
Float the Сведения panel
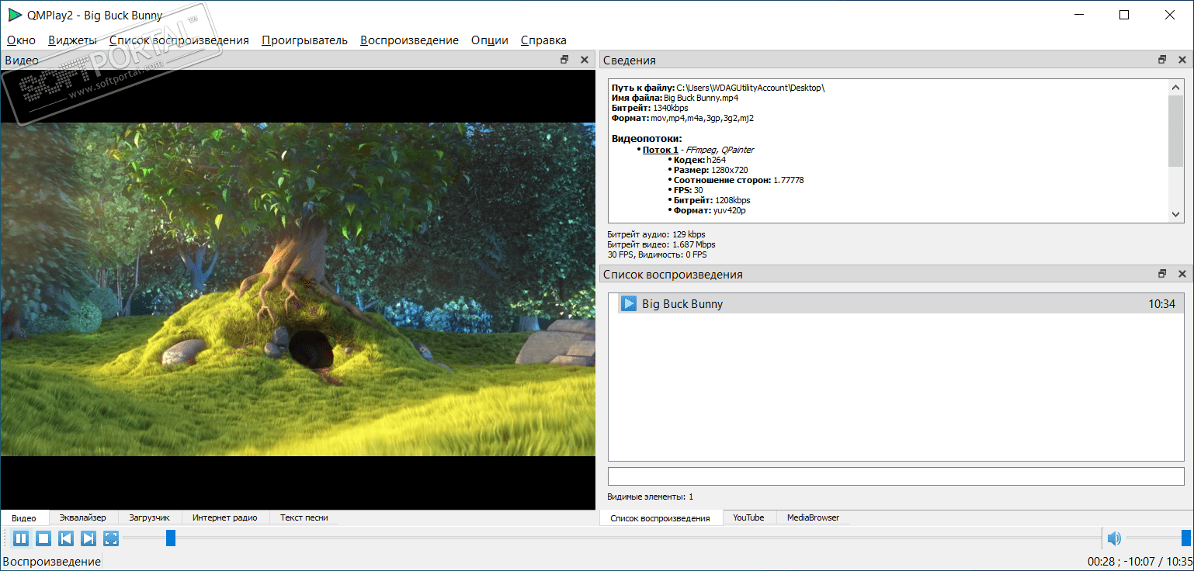point(1162,60)
